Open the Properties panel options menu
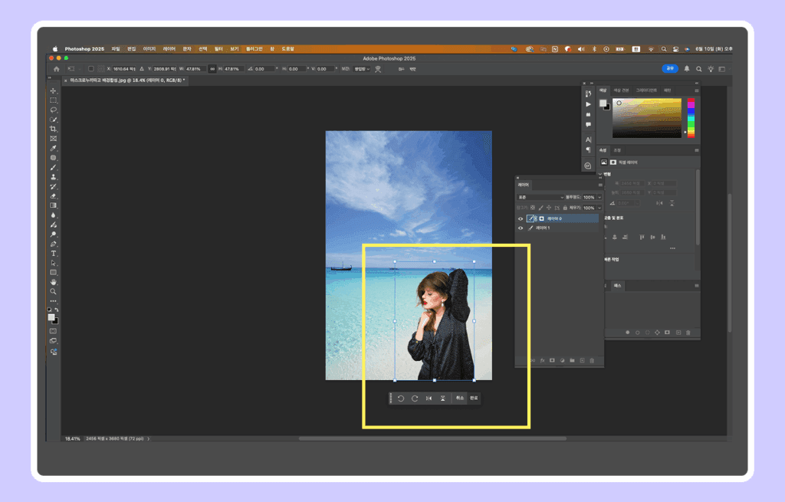Screen dimensions: 785x502 coord(696,150)
